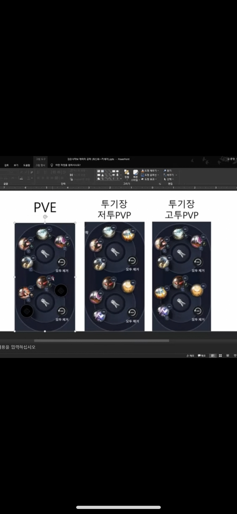Screen dimensions: 237x514
Task: Click 모두 제거 under PVE lower wheel
Action: (62, 319)
